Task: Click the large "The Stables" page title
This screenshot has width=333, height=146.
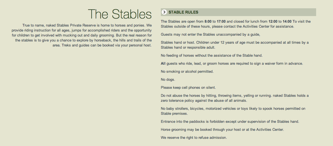Action: coord(120,14)
